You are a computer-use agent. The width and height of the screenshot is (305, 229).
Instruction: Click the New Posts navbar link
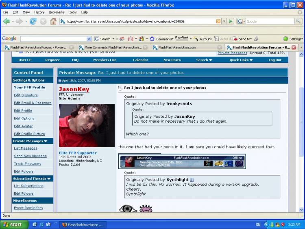point(172,60)
